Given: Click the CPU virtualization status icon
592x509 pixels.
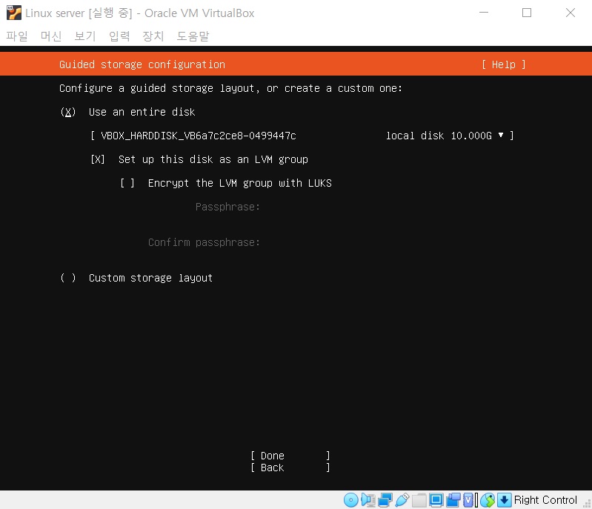Looking at the screenshot, I should pos(468,500).
